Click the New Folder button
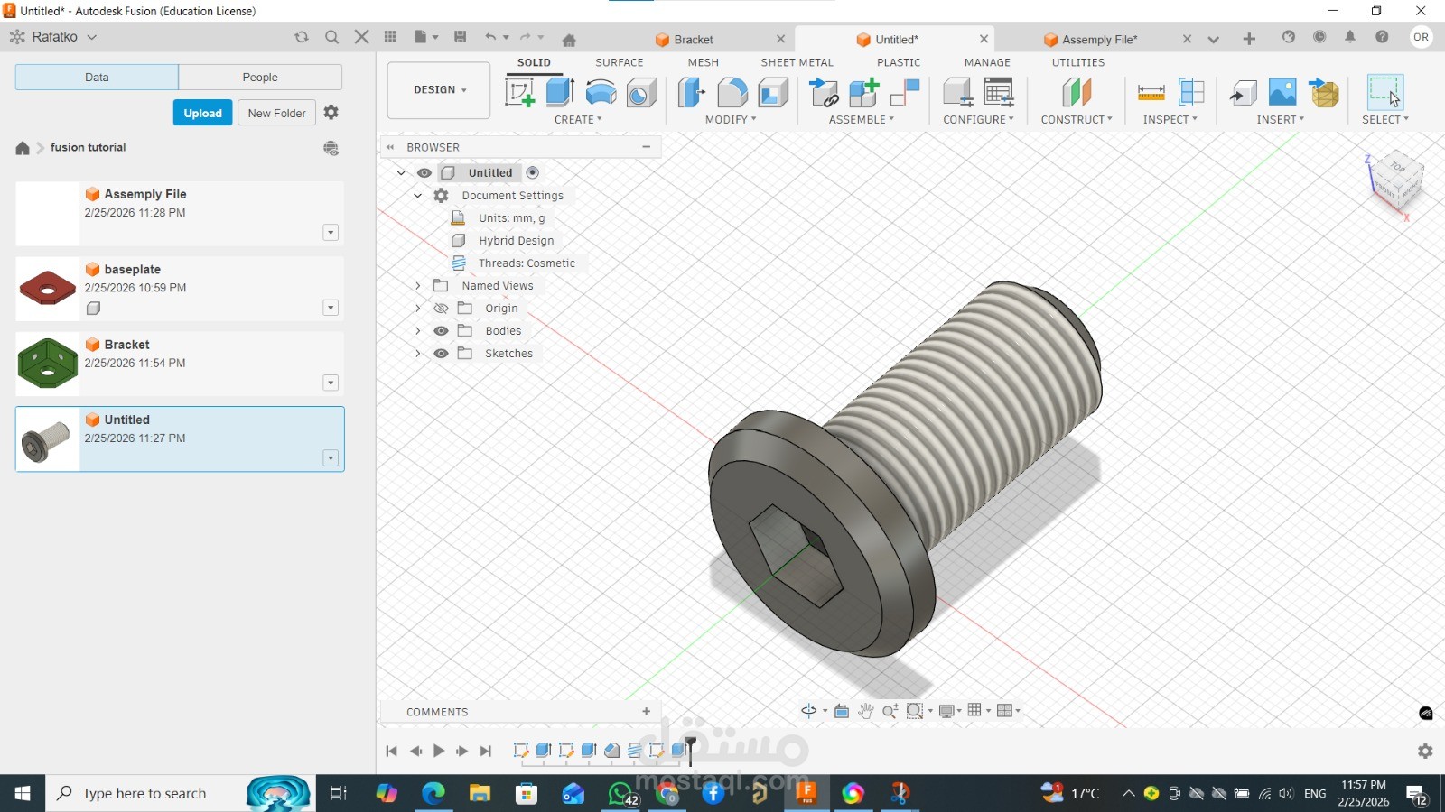1445x812 pixels. pos(276,113)
